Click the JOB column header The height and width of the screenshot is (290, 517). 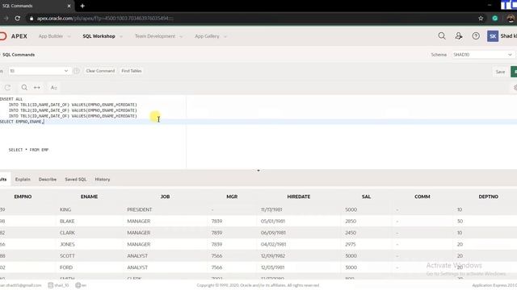[165, 197]
